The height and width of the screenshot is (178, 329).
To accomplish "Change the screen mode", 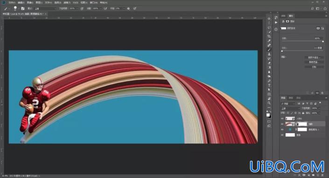I will tap(269, 126).
